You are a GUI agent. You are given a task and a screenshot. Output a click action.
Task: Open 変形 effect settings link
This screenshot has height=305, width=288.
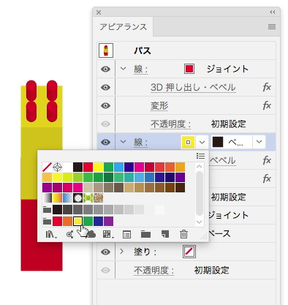(159, 106)
